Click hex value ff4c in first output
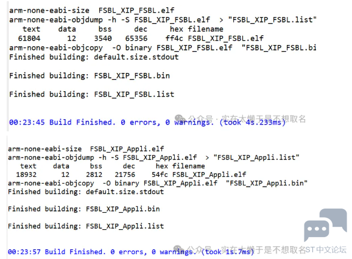 click(174, 38)
